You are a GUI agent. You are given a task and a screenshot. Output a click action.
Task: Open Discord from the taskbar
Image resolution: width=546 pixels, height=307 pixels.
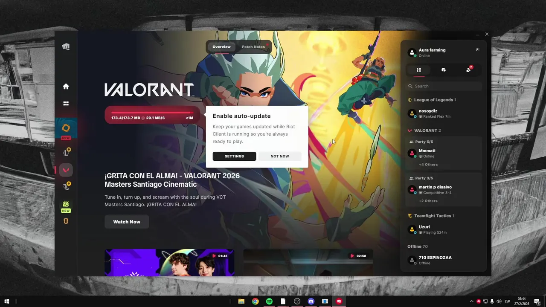(x=311, y=301)
